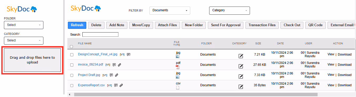Click the New Folder button

(194, 25)
